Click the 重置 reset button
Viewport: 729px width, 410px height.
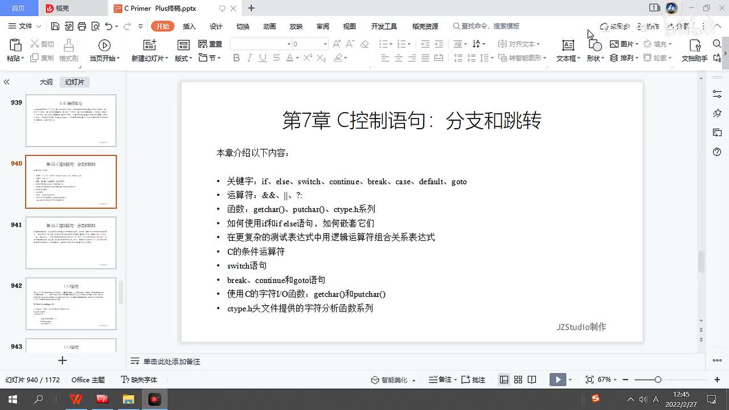[210, 44]
